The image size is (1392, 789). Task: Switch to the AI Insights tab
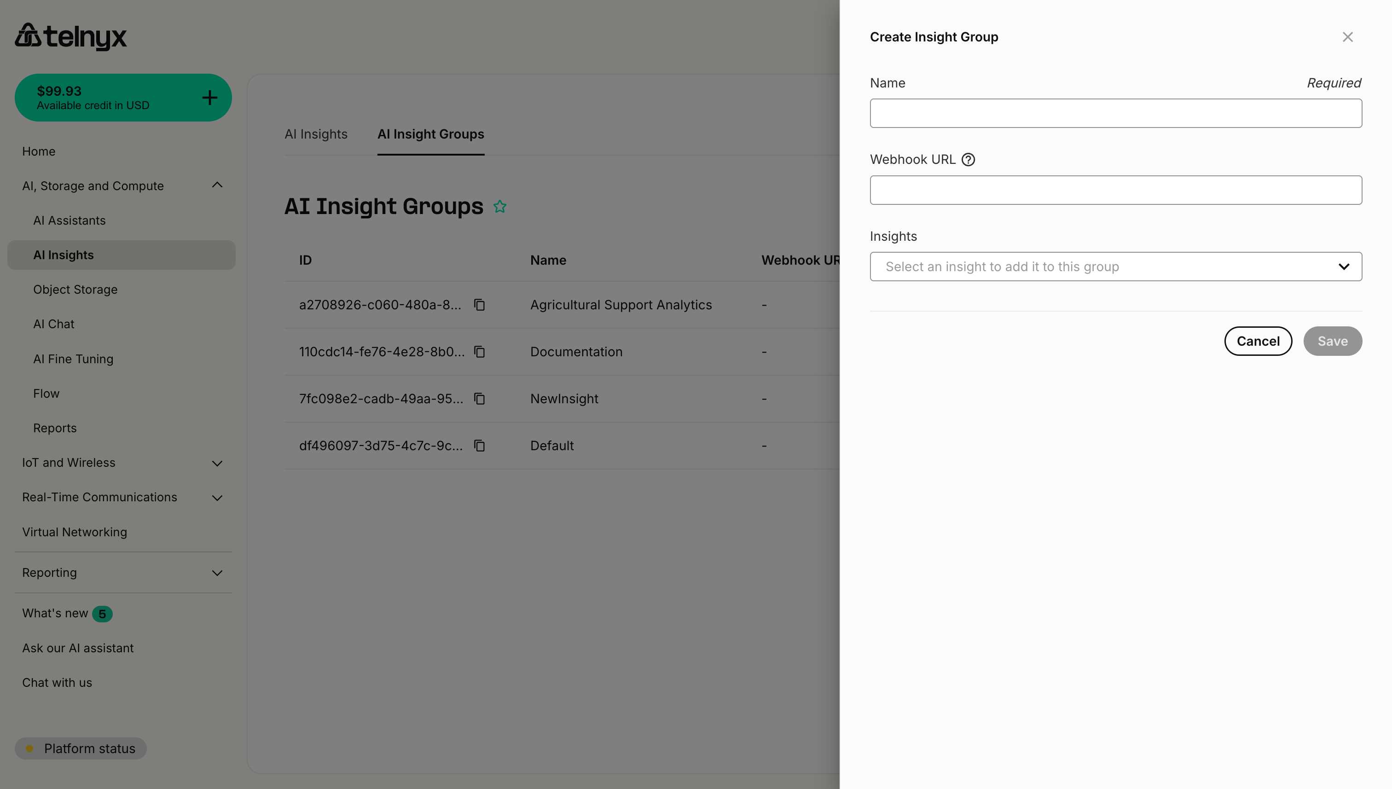[316, 134]
